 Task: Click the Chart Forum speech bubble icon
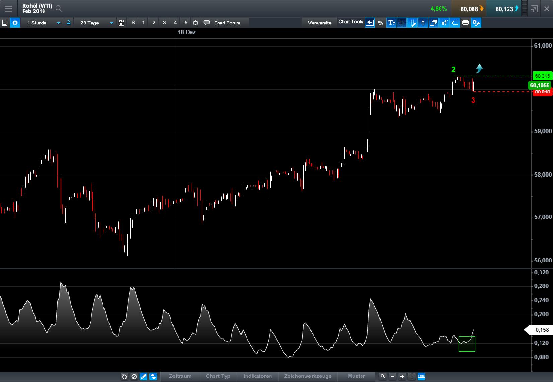pos(207,23)
